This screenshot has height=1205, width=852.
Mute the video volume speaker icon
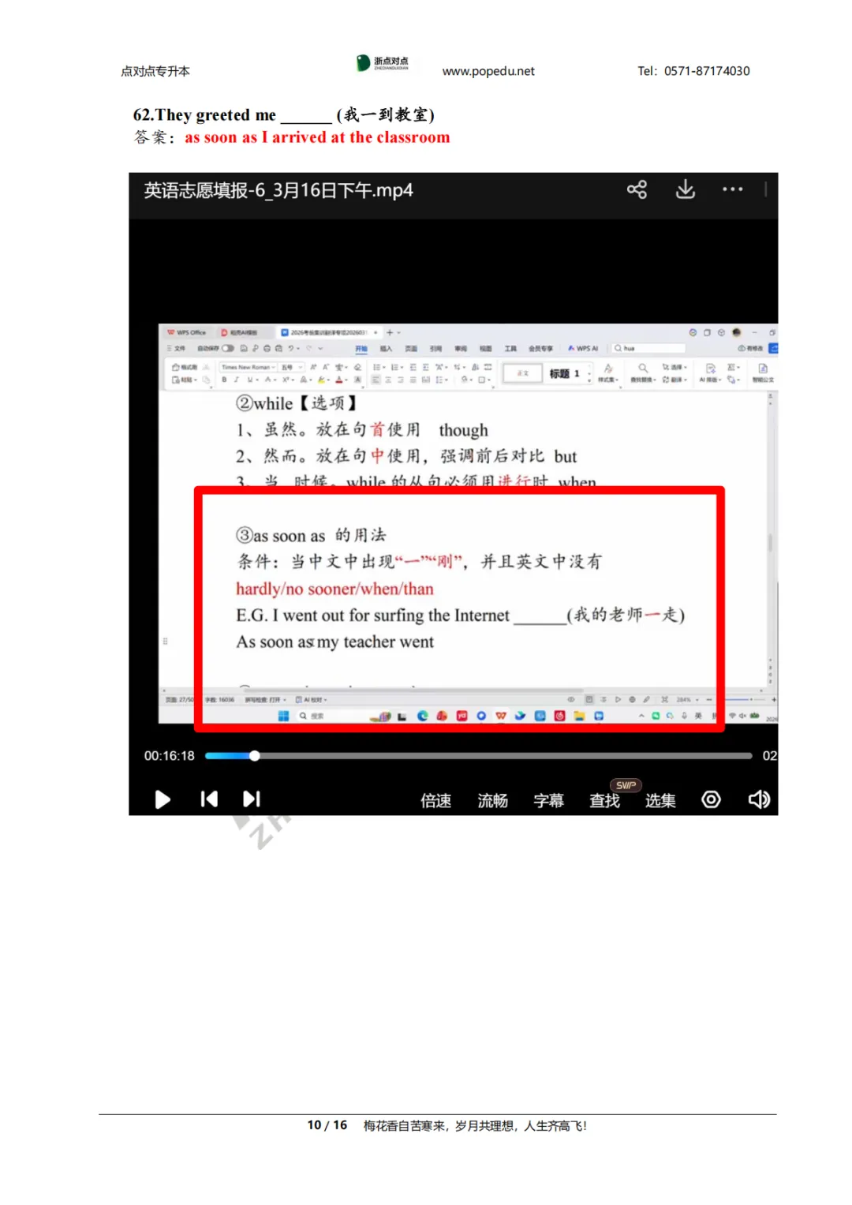(x=759, y=799)
